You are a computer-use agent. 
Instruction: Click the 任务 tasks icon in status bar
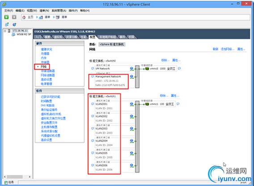pyautogui.click(x=6, y=182)
